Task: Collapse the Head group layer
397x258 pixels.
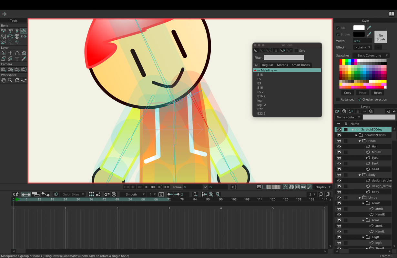Action: (360, 141)
